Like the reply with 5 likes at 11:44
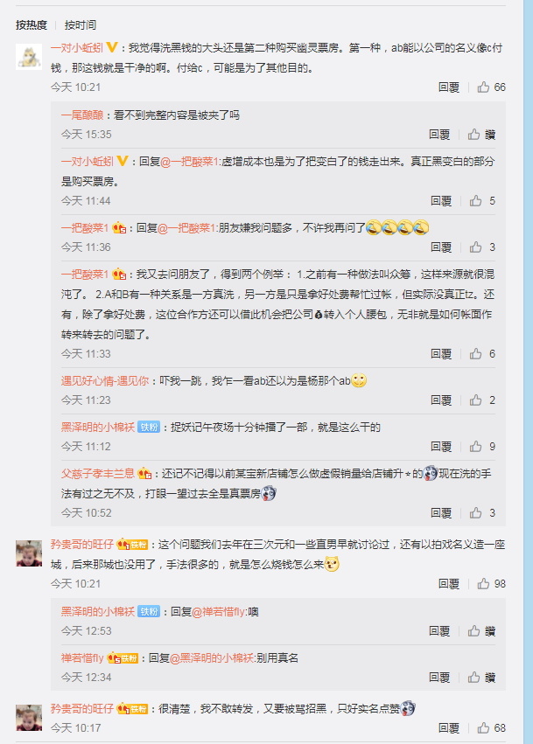 point(482,201)
